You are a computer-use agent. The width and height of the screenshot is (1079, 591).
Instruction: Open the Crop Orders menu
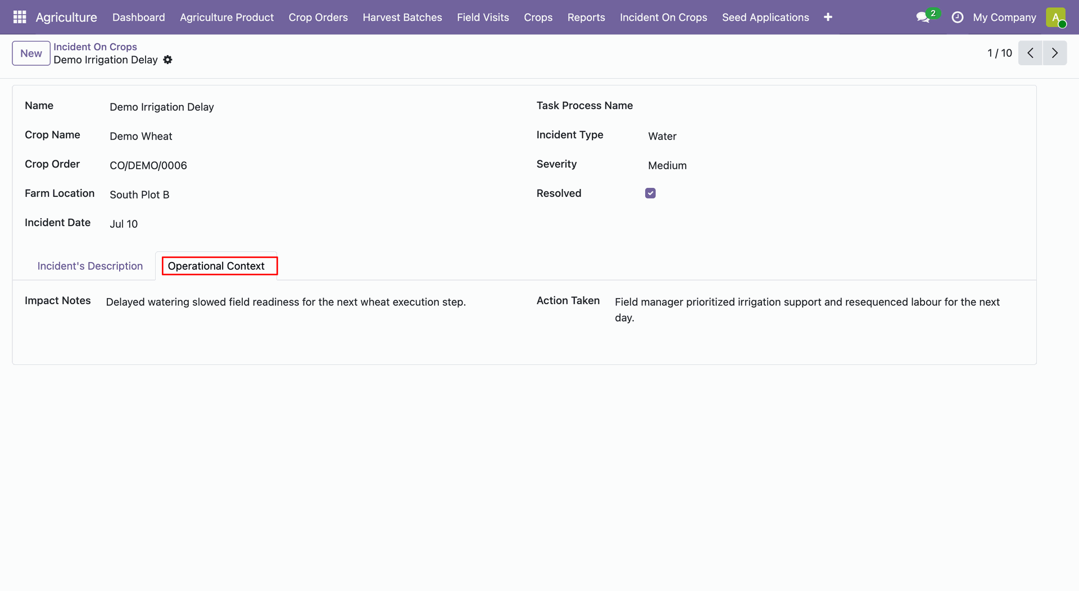[318, 17]
